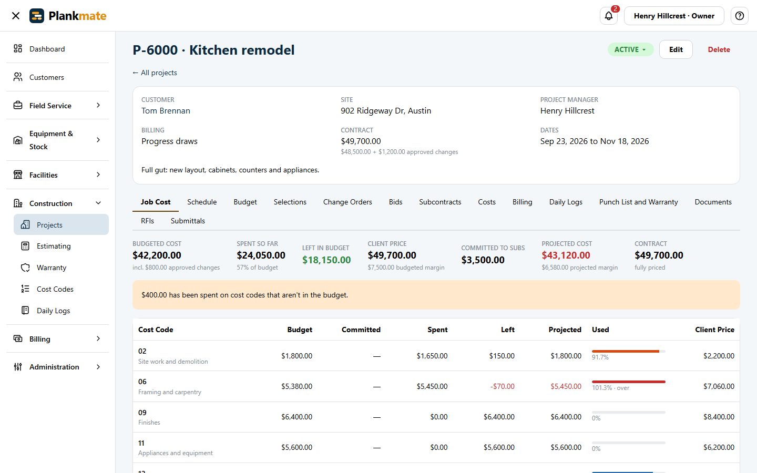This screenshot has height=473, width=757.
Task: Click the Projected column header
Action: tap(565, 330)
